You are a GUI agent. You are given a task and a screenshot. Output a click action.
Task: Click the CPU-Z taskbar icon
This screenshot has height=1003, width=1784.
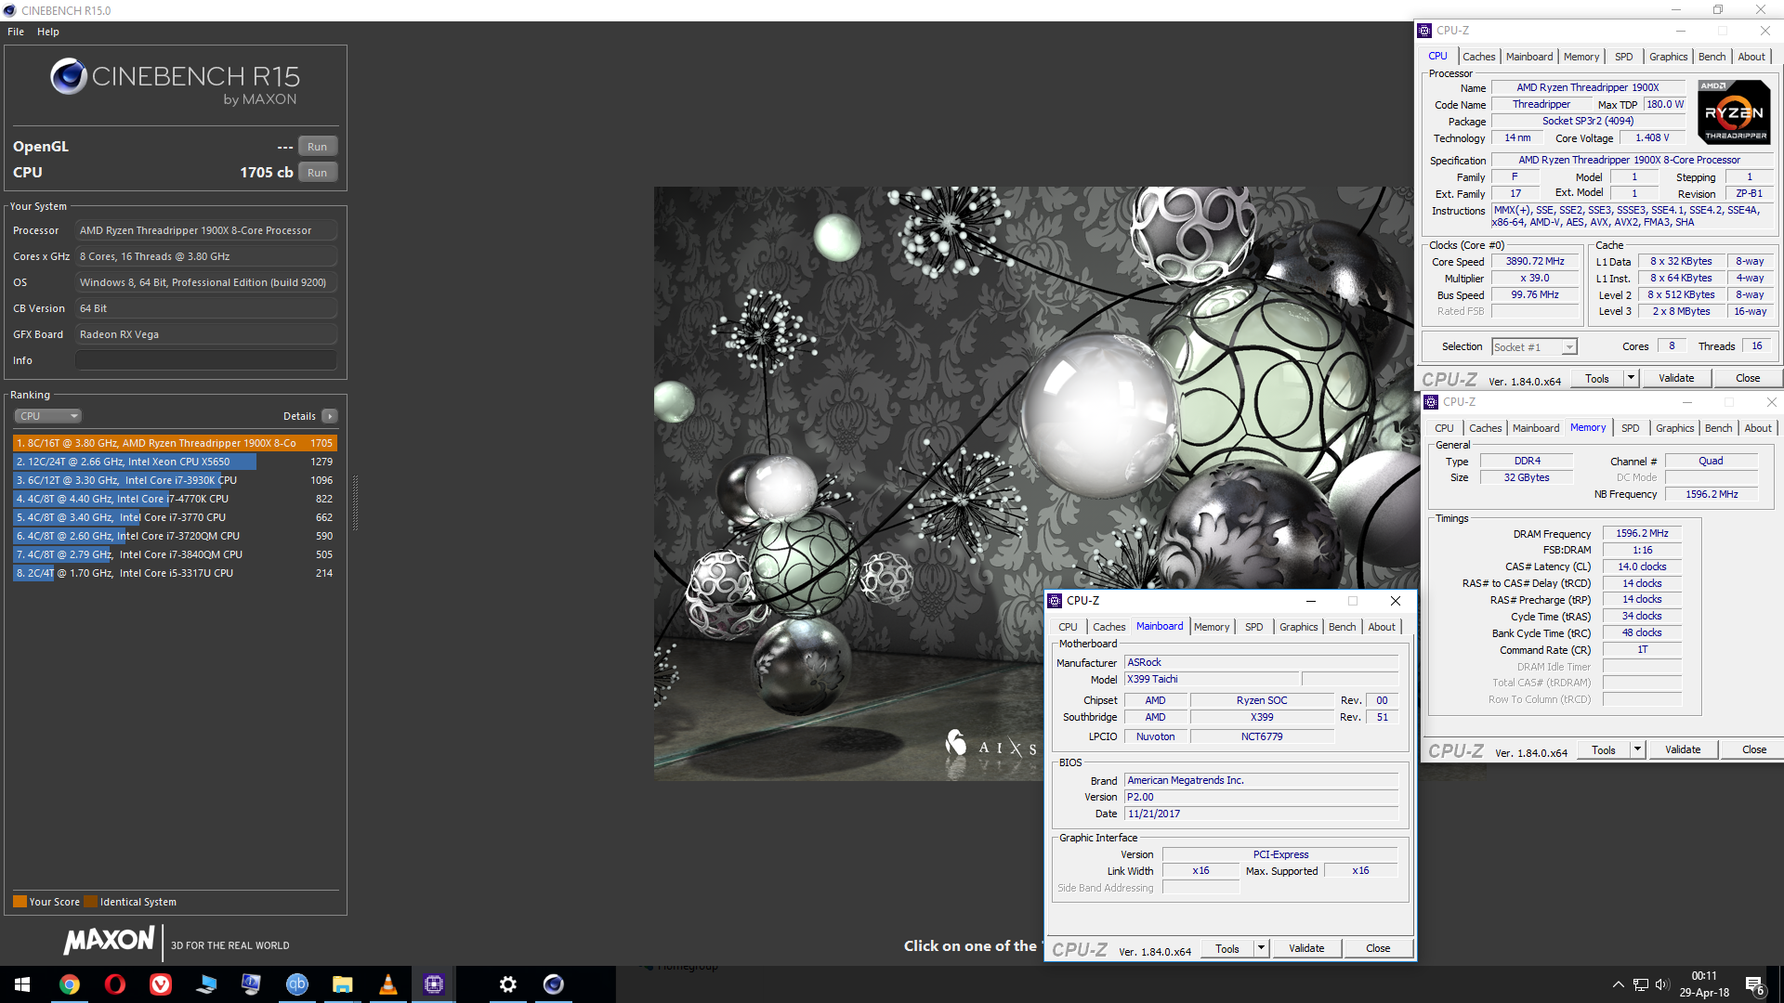pos(434,984)
